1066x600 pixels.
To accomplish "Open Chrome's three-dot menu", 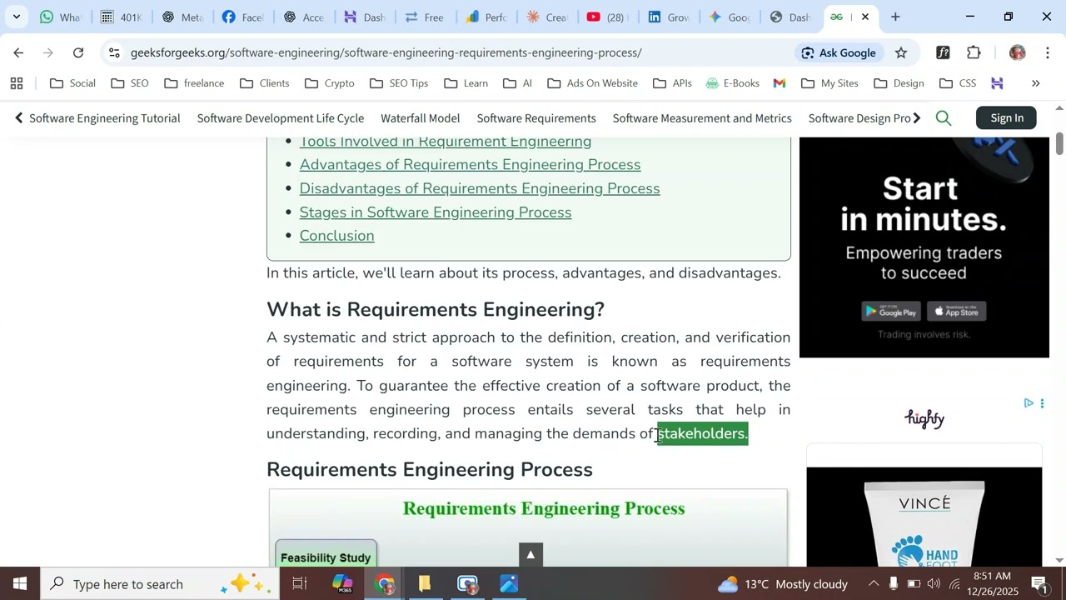I will pyautogui.click(x=1048, y=52).
